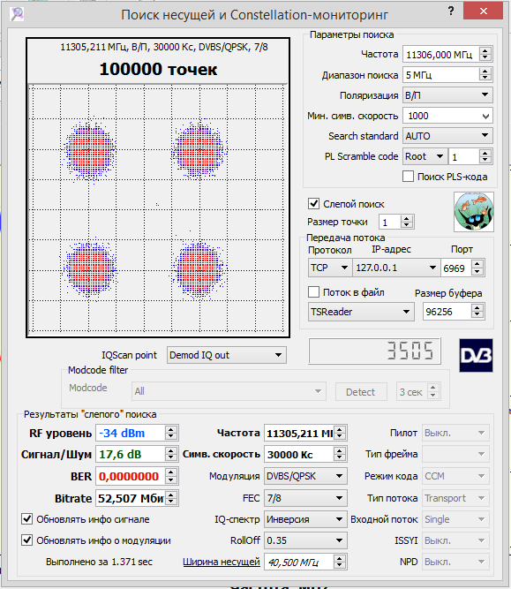The height and width of the screenshot is (589, 511).
Task: Click the cat with fish picture
Action: click(473, 212)
